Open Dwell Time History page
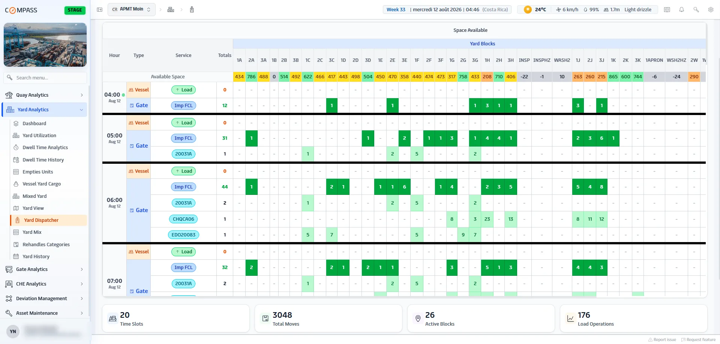720x344 pixels. tap(49, 160)
